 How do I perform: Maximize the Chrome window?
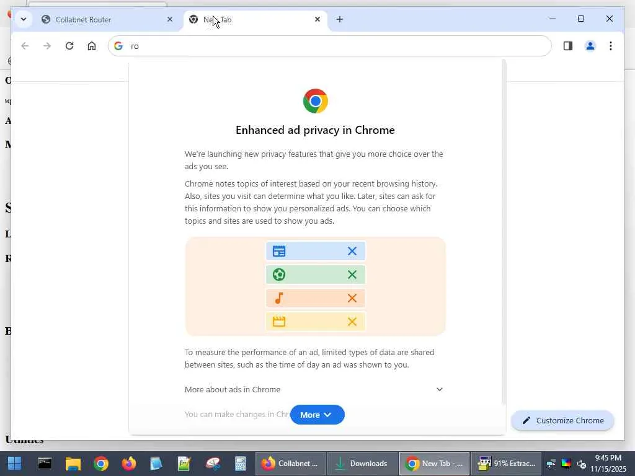click(580, 19)
